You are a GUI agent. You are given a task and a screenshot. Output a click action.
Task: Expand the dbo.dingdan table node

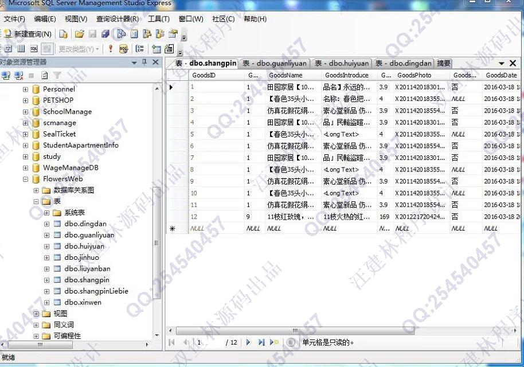47,224
